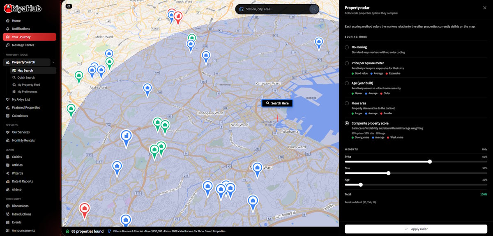Select Price per square meter scoring
The image size is (493, 236).
click(x=347, y=64)
